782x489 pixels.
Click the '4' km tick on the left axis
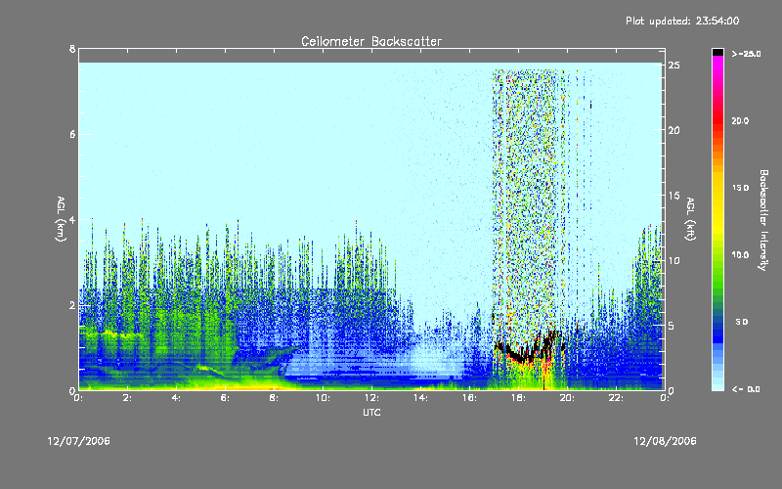(72, 219)
